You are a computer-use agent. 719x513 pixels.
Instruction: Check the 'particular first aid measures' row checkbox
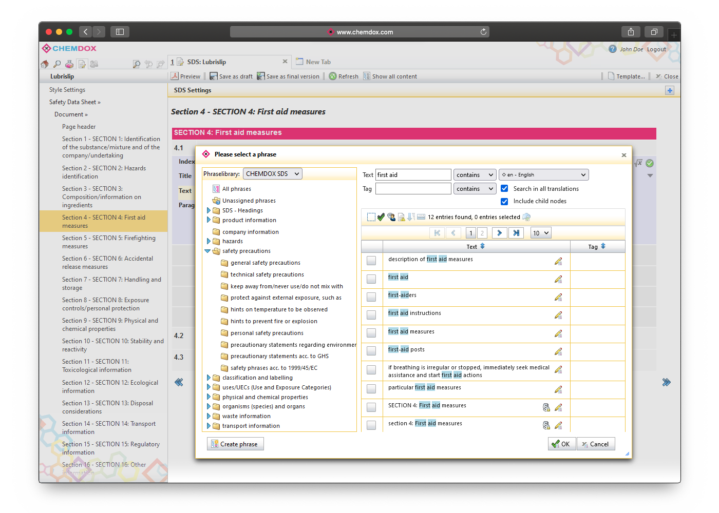click(371, 389)
